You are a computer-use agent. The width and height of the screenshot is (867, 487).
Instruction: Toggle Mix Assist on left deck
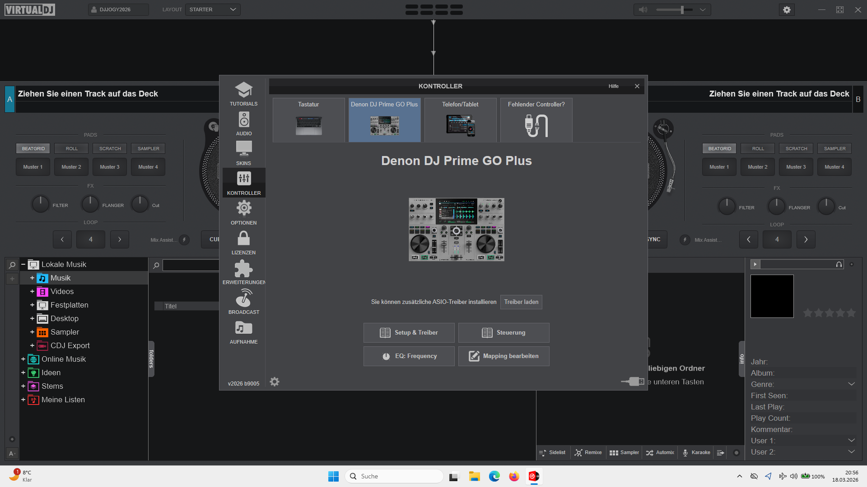tap(184, 240)
